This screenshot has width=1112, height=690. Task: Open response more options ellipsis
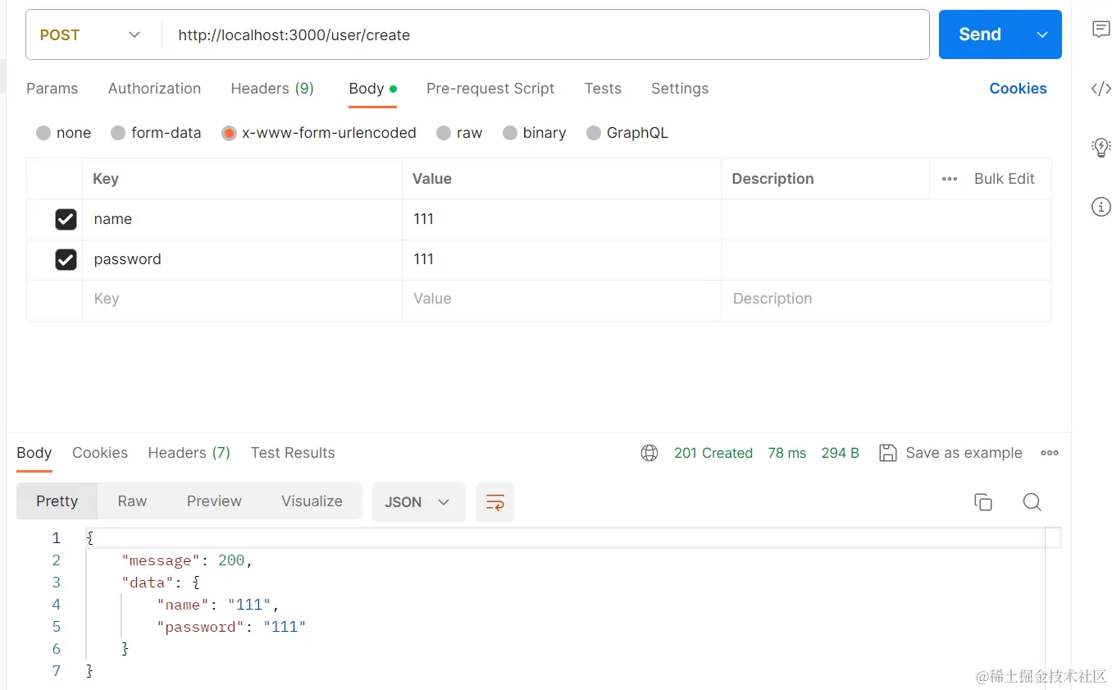point(1049,453)
